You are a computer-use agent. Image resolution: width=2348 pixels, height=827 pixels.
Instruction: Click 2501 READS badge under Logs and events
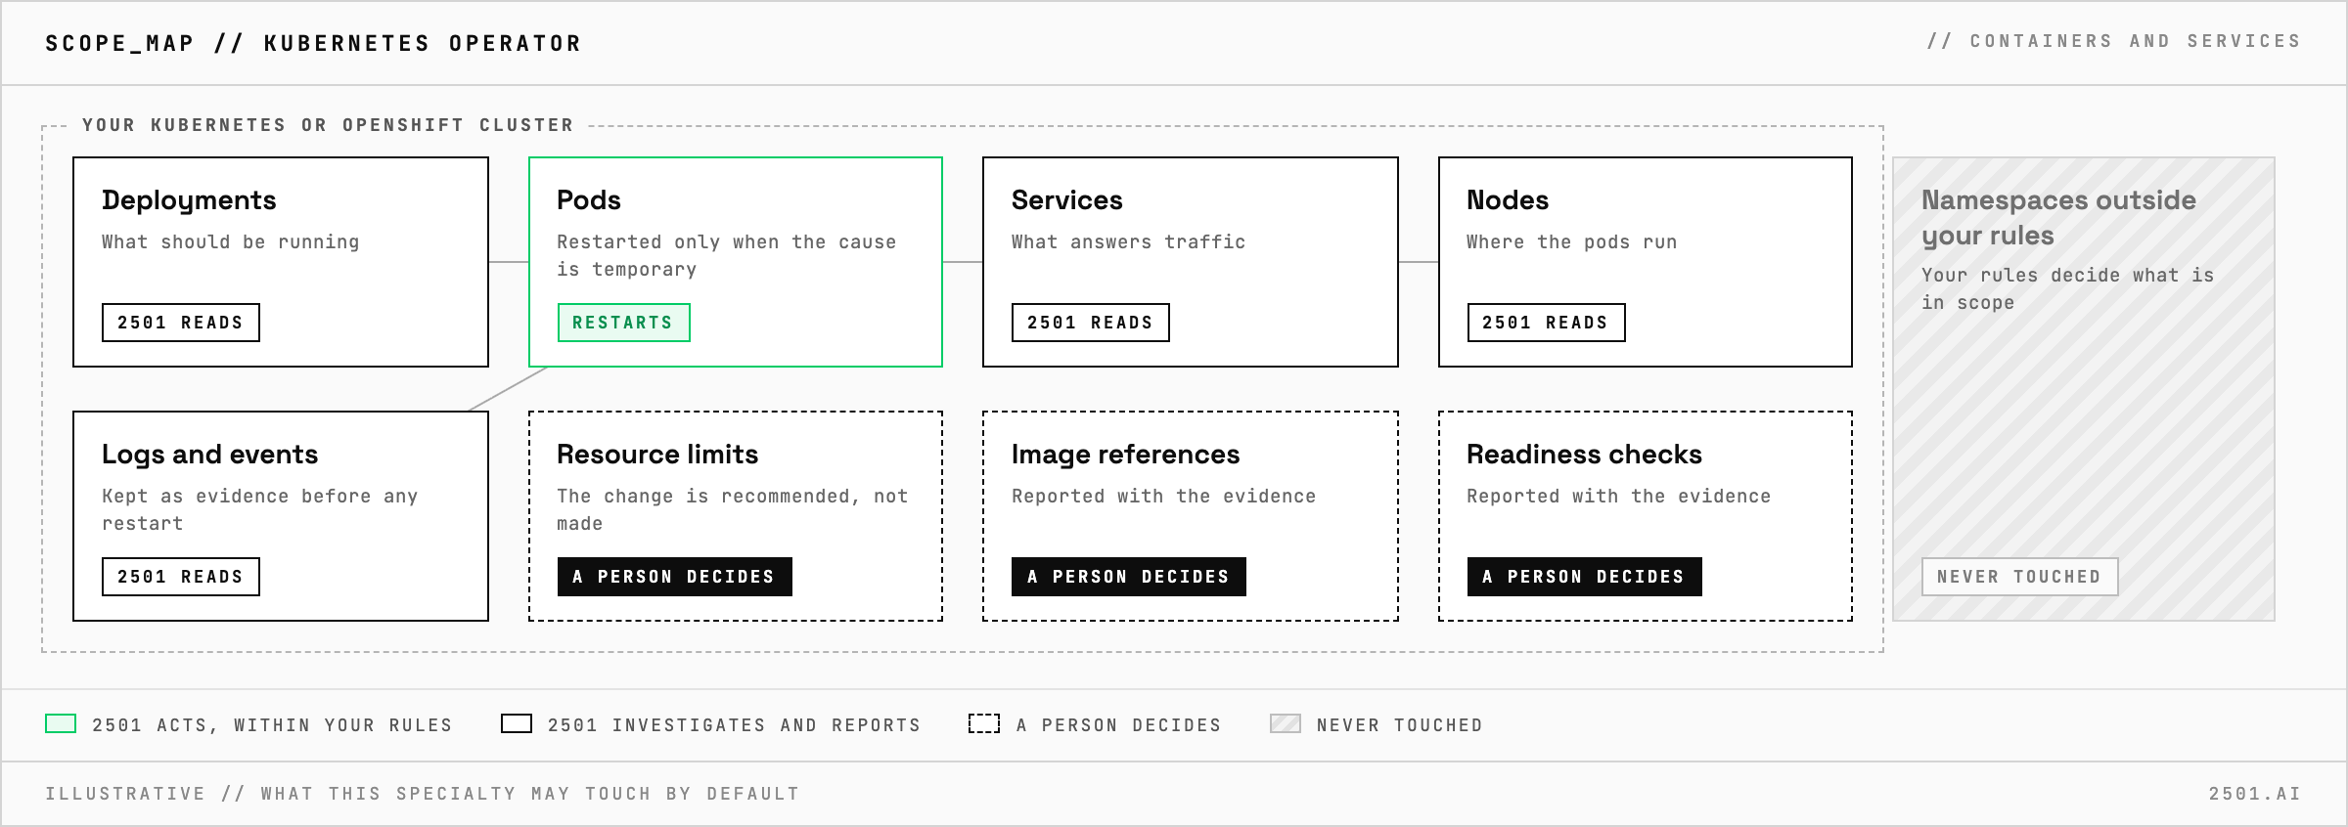[181, 577]
